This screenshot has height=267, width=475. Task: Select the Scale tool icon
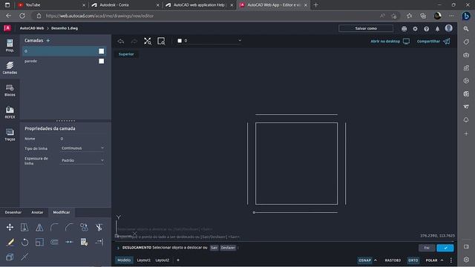[39, 242]
